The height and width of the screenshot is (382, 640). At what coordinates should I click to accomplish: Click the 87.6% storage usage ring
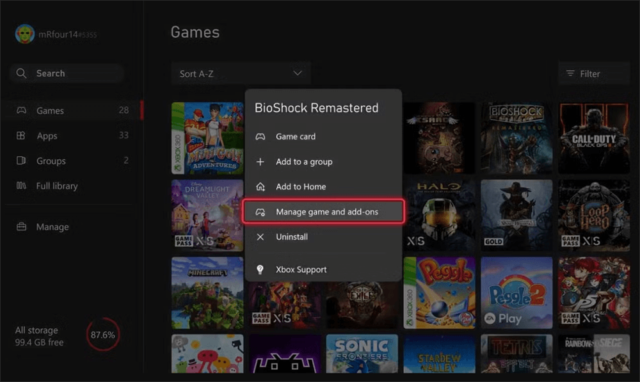[x=103, y=335]
